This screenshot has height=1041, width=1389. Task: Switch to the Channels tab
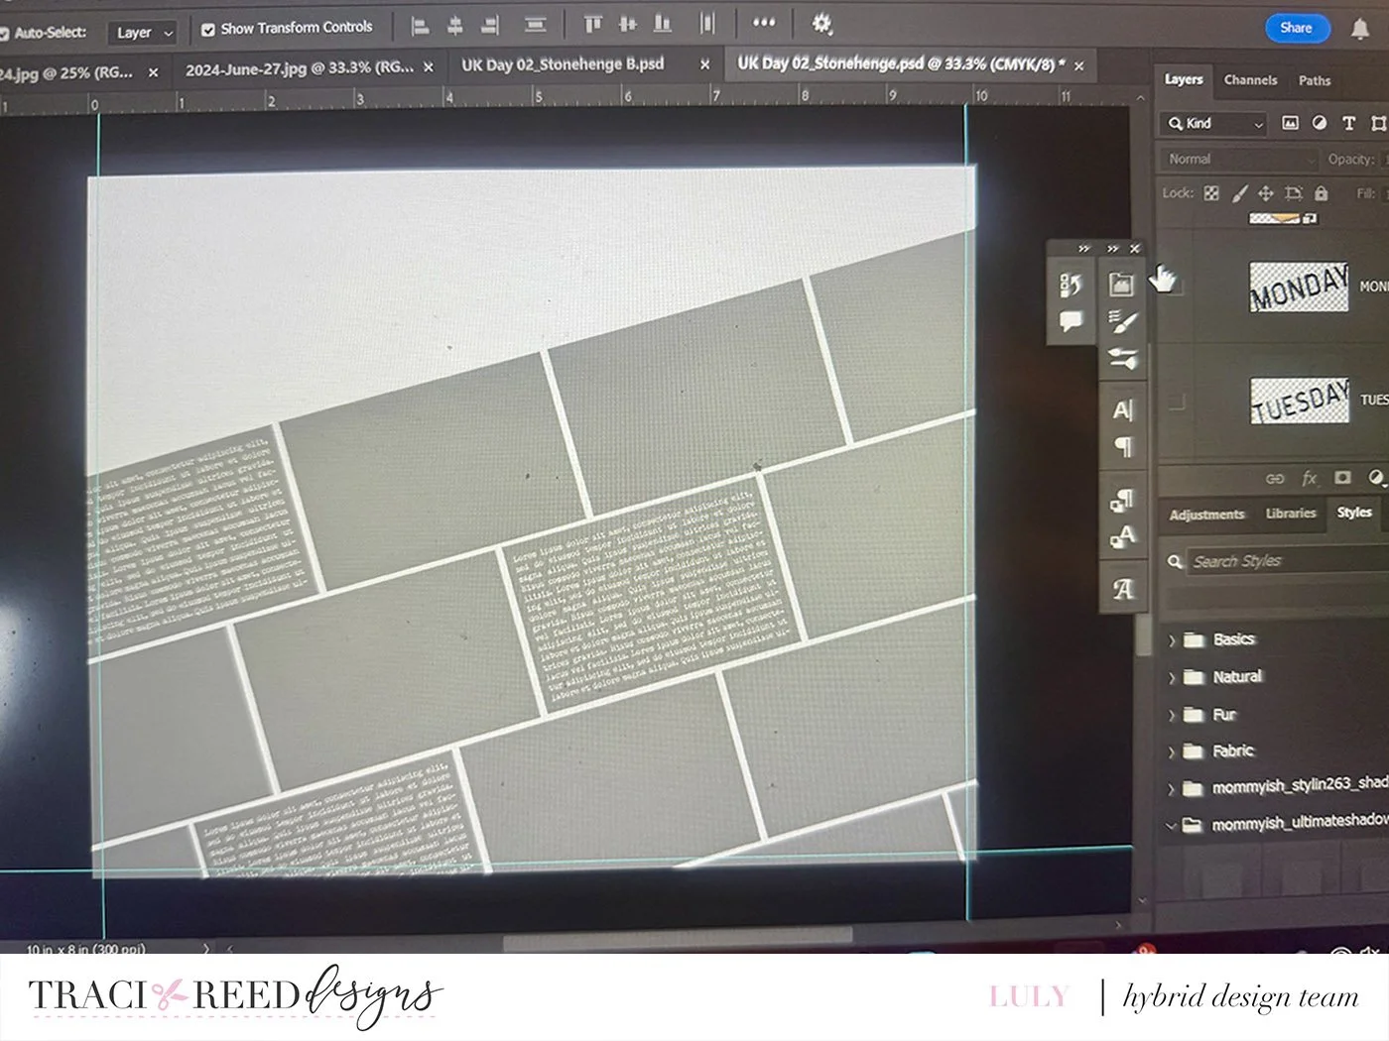pos(1250,80)
